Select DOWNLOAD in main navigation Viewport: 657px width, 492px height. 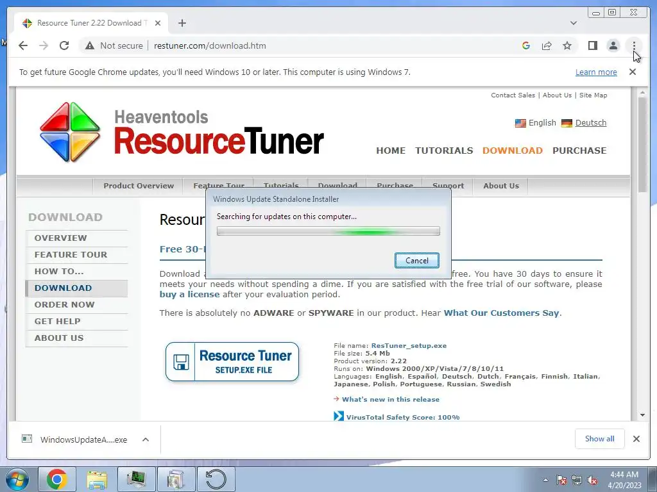[x=513, y=151]
